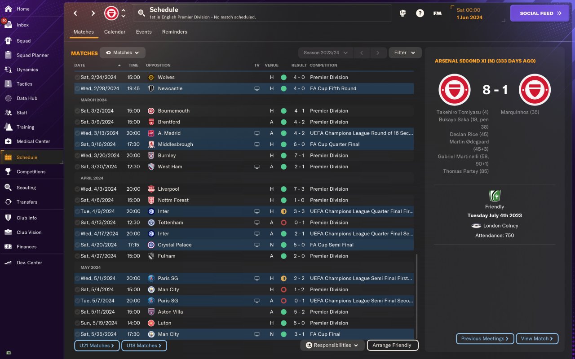The width and height of the screenshot is (575, 359).
Task: Click the green win indicator on the Liverpool row
Action: 283,189
